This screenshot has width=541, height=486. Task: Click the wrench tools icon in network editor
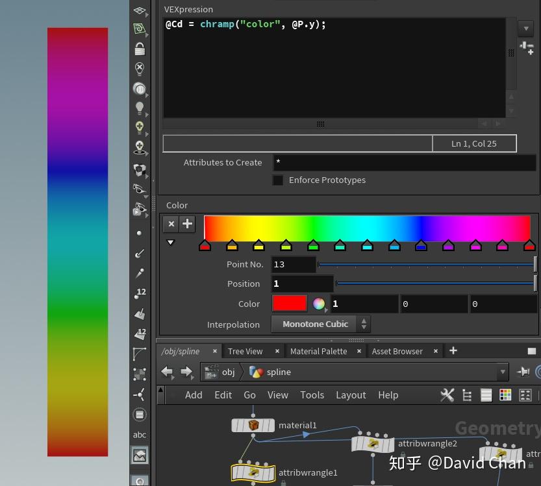click(447, 395)
